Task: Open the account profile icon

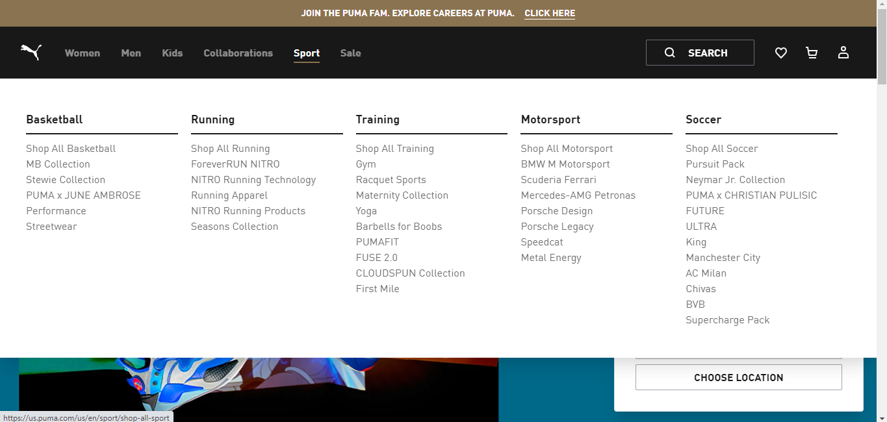Action: (843, 53)
